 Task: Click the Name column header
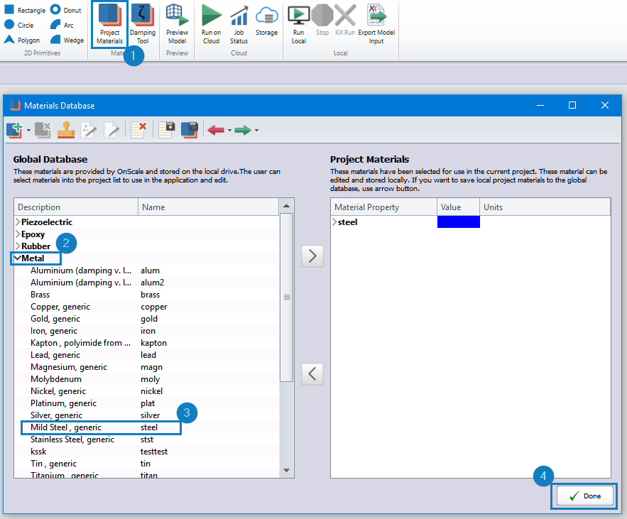[x=208, y=207]
